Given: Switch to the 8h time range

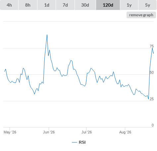Looking at the screenshot, I should [x=28, y=5].
